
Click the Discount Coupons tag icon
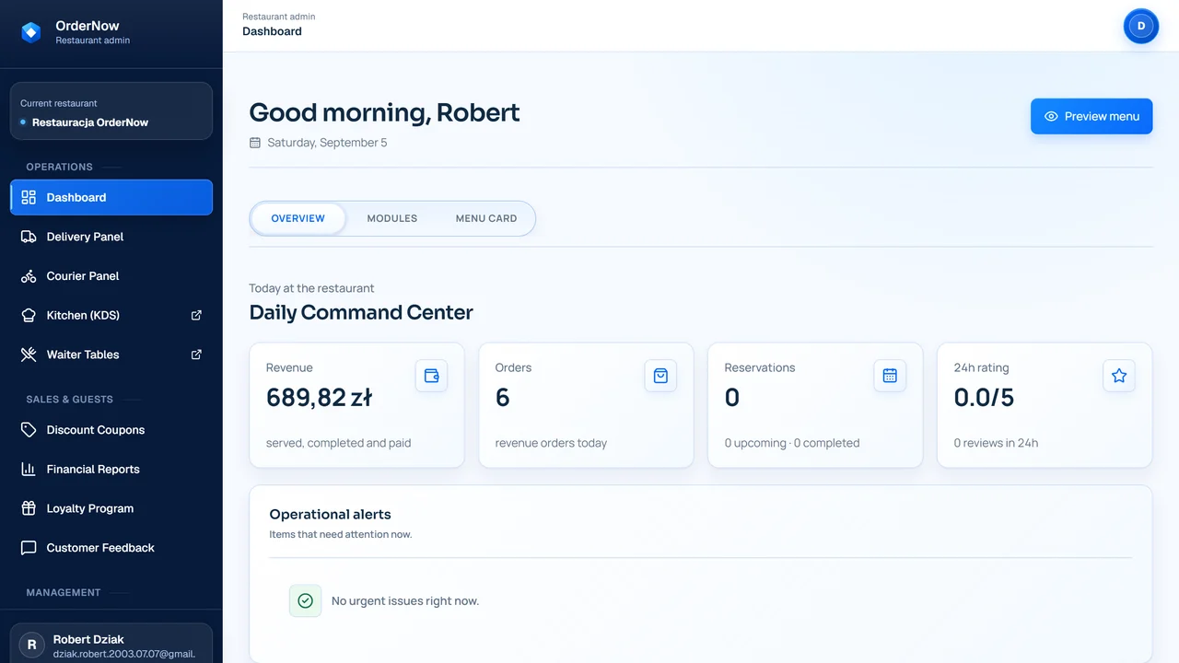pyautogui.click(x=29, y=430)
